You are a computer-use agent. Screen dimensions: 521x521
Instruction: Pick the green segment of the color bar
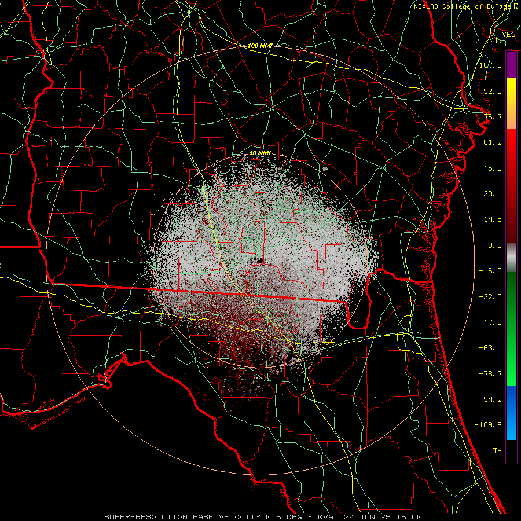point(511,329)
